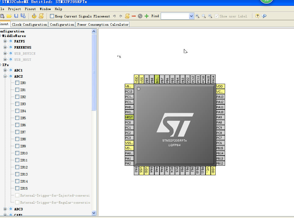Click the ADC2 peripheral icon
The image size is (294, 218).
(11, 76)
